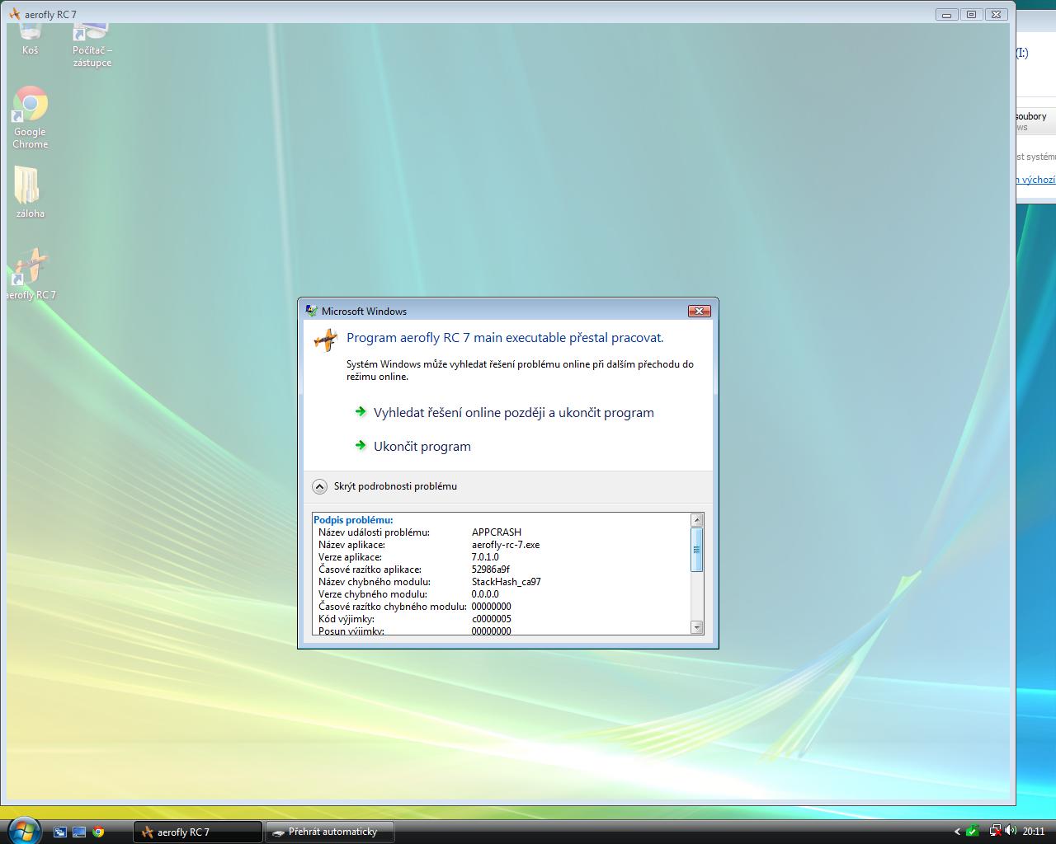Click the aerofly-rc-7.exe application name value
The height and width of the screenshot is (844, 1056).
coord(506,545)
